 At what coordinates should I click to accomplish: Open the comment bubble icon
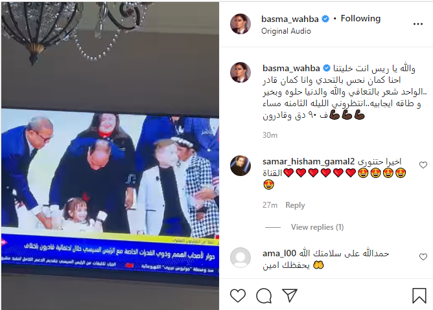pos(264,296)
